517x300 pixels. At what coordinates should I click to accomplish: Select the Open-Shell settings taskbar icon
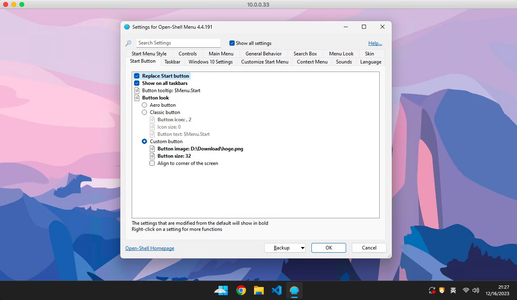pos(294,290)
